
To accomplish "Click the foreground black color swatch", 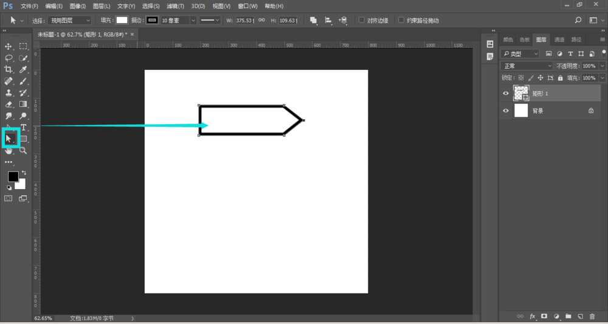I will pos(13,176).
